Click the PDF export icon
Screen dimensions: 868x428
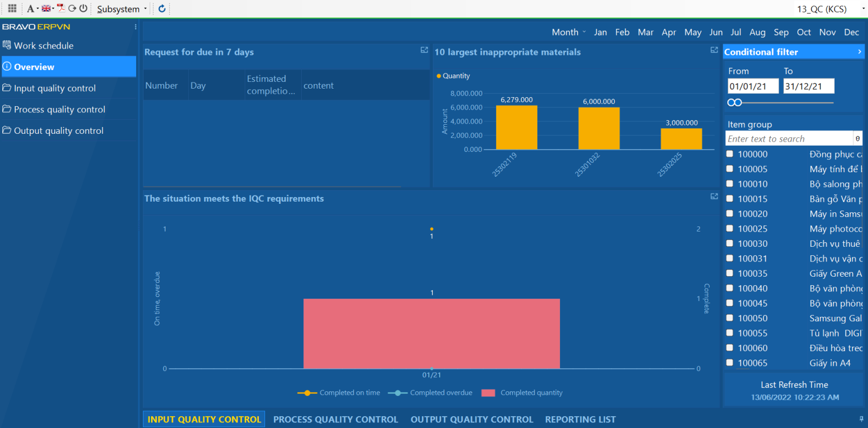coord(61,8)
